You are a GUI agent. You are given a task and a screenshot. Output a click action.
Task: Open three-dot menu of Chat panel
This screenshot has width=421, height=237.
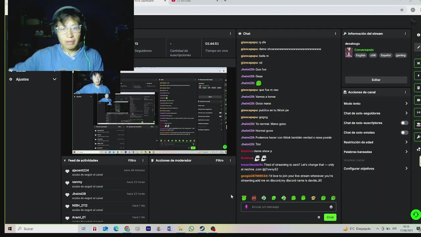pos(335,34)
